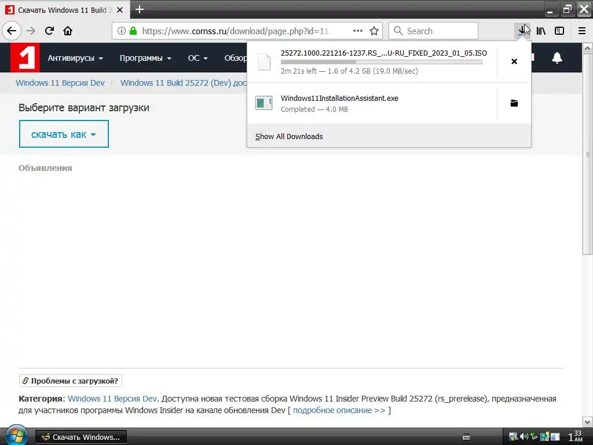593x445 pixels.
Task: Click the page vertical scrollbar thumb
Action: 587,154
